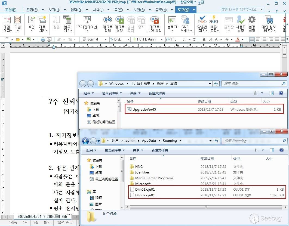289x226 pixels.
Task: Align paragraph to the left
Action: point(258,39)
